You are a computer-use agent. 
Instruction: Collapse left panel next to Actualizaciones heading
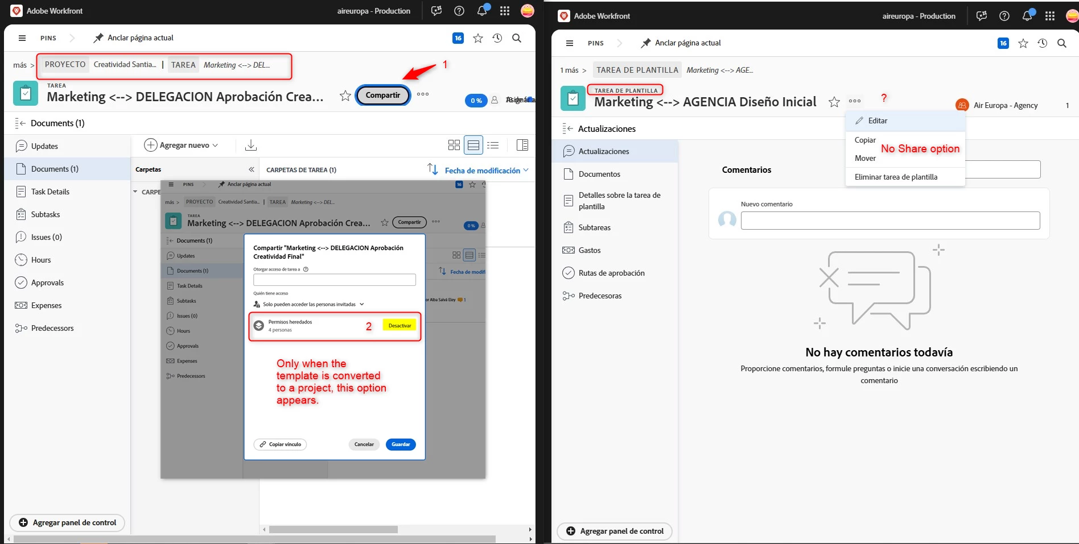[x=567, y=128]
